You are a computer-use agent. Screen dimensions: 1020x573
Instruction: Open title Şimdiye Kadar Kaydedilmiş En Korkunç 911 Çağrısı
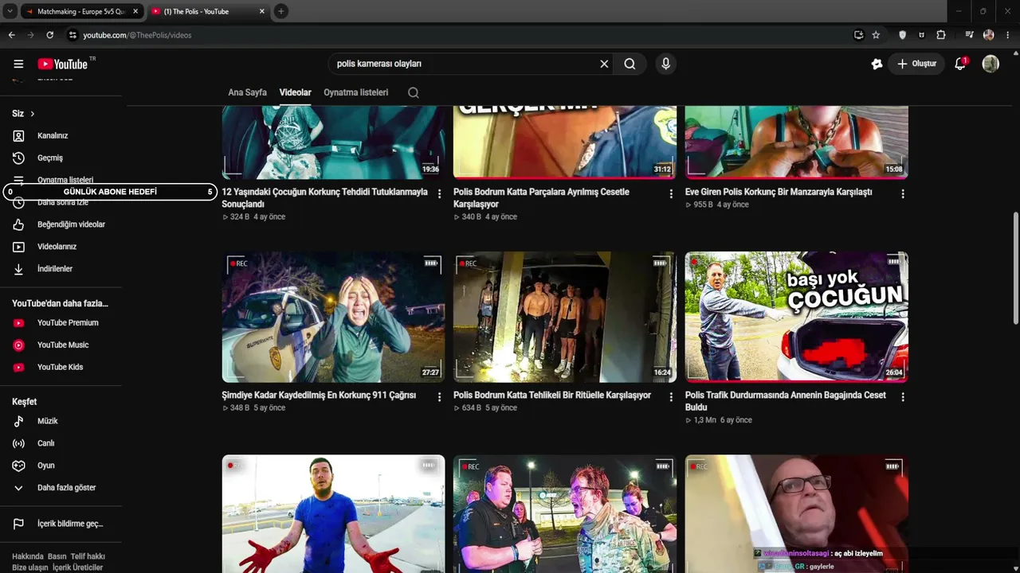click(319, 395)
